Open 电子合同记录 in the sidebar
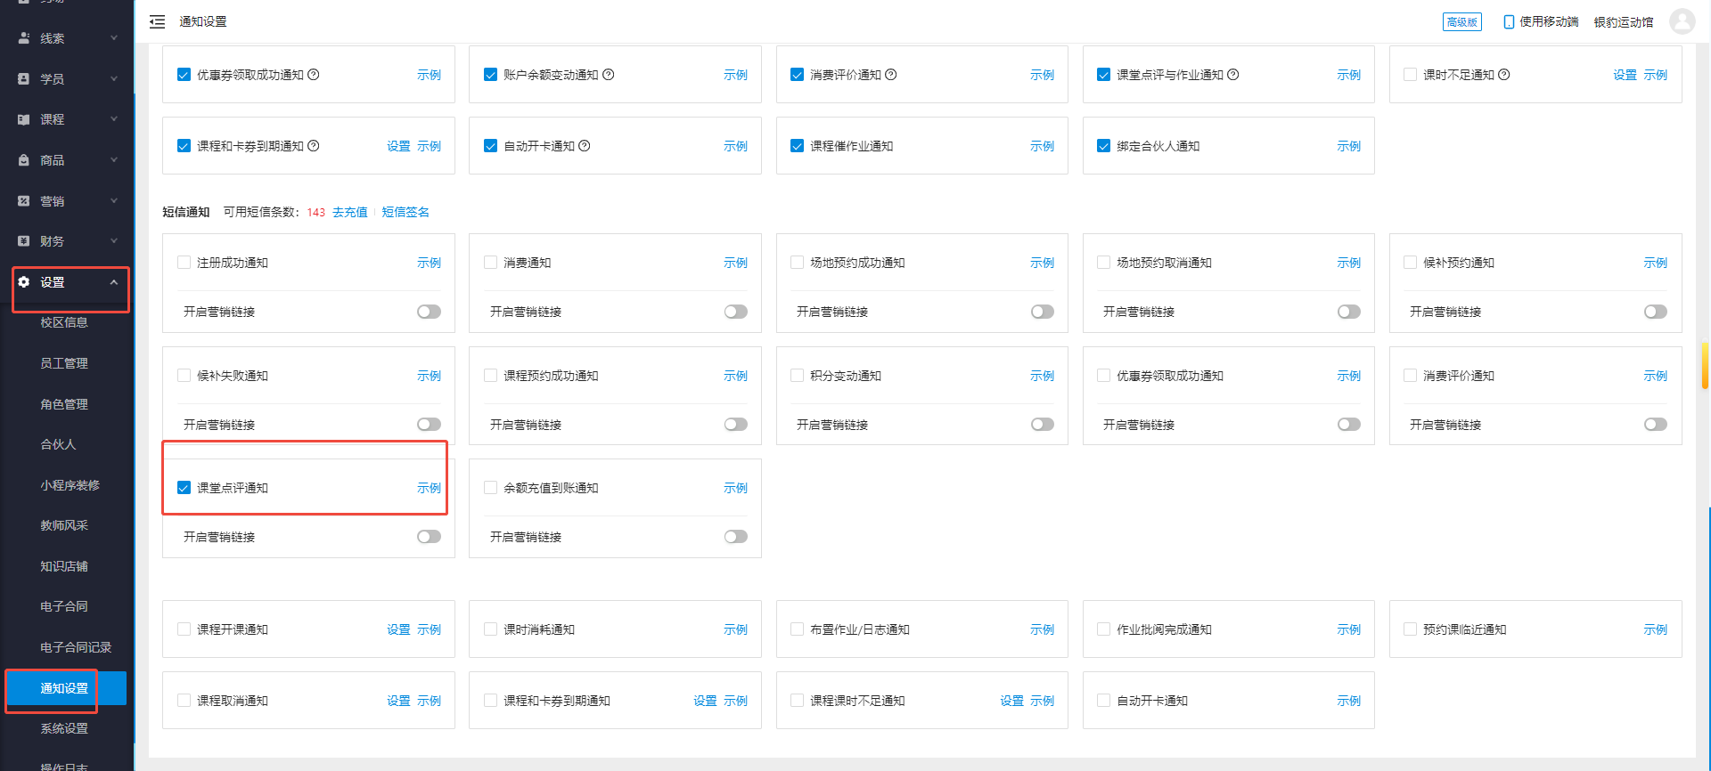 76,647
